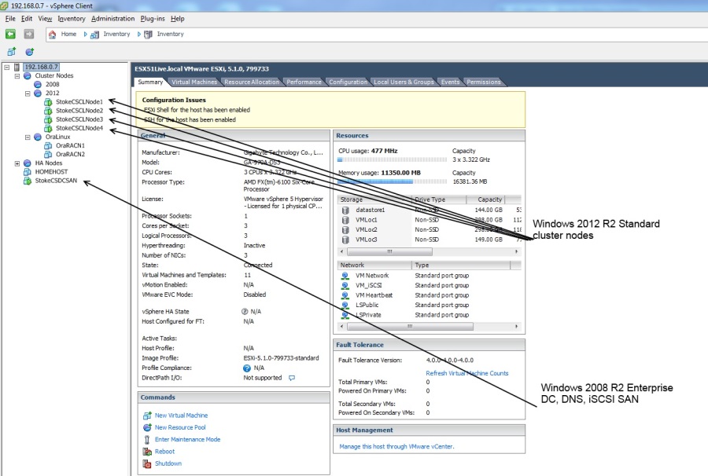The width and height of the screenshot is (708, 476).
Task: Click the Forward navigation arrow
Action: (28, 34)
